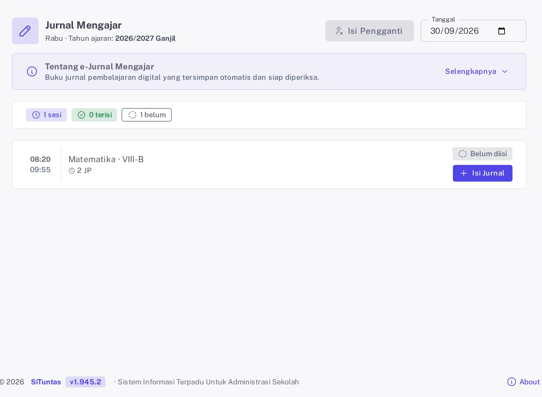Click the Isi Jurnal button

483,173
